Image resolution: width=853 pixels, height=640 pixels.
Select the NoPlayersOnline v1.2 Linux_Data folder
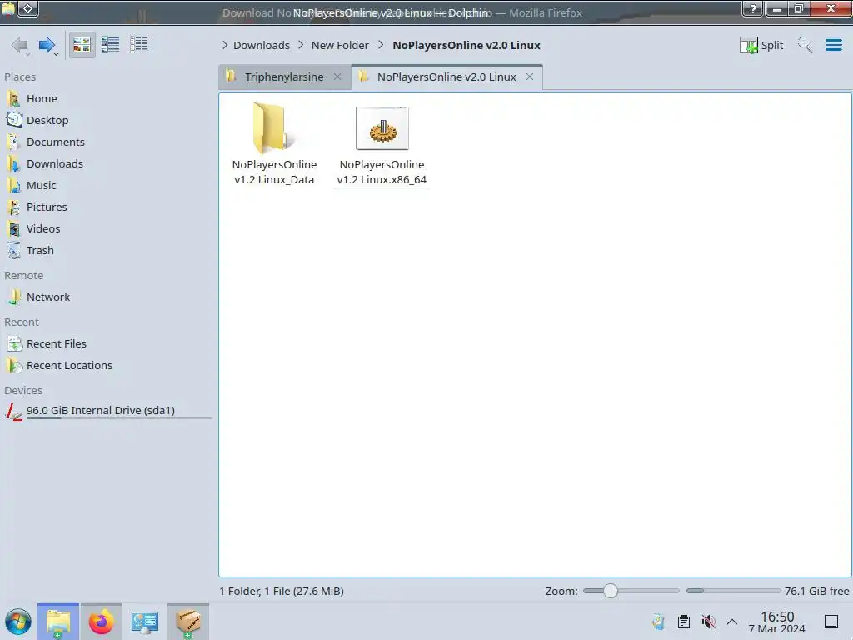(x=274, y=143)
